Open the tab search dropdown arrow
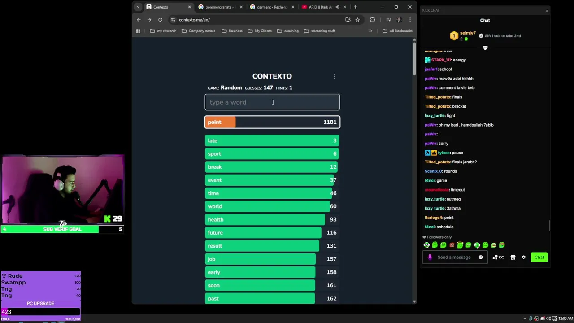The image size is (574, 323). [138, 7]
